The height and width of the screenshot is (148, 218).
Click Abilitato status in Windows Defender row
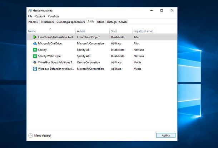[116, 69]
